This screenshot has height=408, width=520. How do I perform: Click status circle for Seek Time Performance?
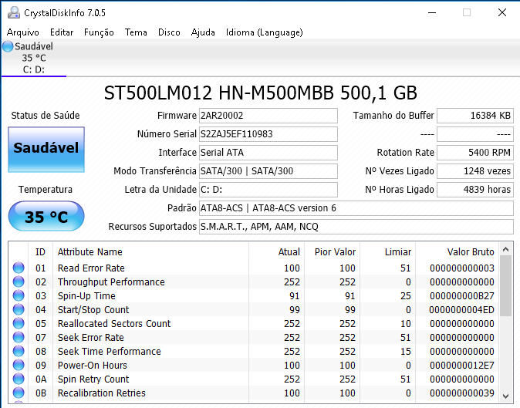tap(19, 351)
